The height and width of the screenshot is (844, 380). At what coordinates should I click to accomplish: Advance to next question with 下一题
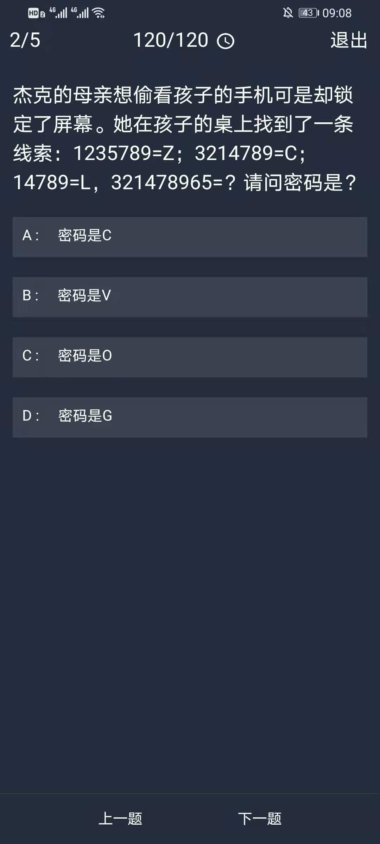(x=260, y=819)
